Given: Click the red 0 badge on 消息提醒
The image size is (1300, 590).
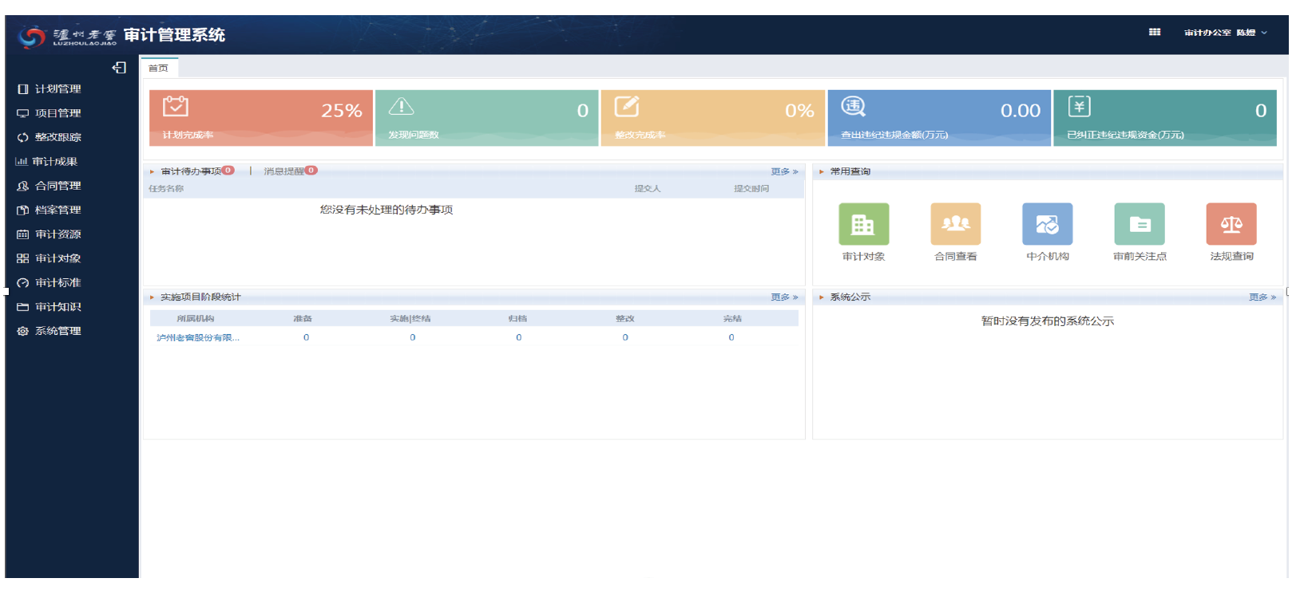Looking at the screenshot, I should click(x=311, y=170).
